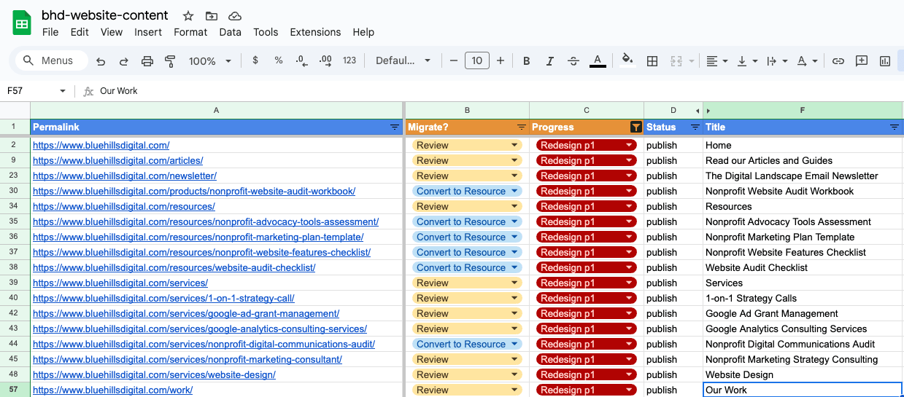Screen dimensions: 904x397
Task: Toggle italic formatting
Action: tap(550, 61)
